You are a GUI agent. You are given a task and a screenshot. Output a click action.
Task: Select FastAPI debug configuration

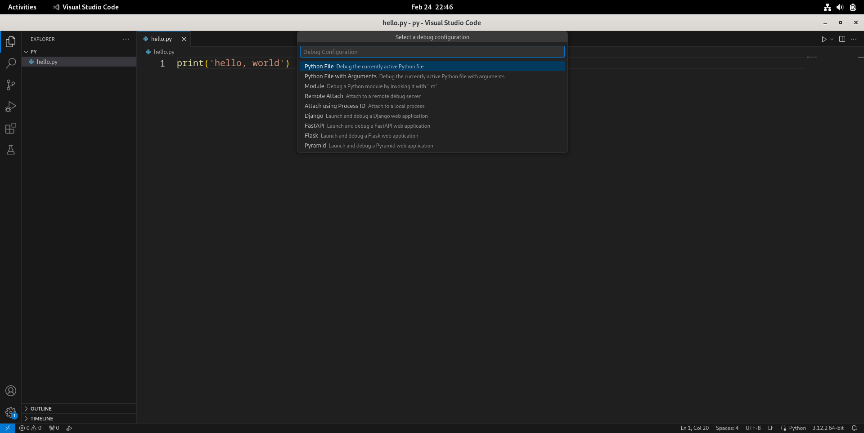[432, 125]
